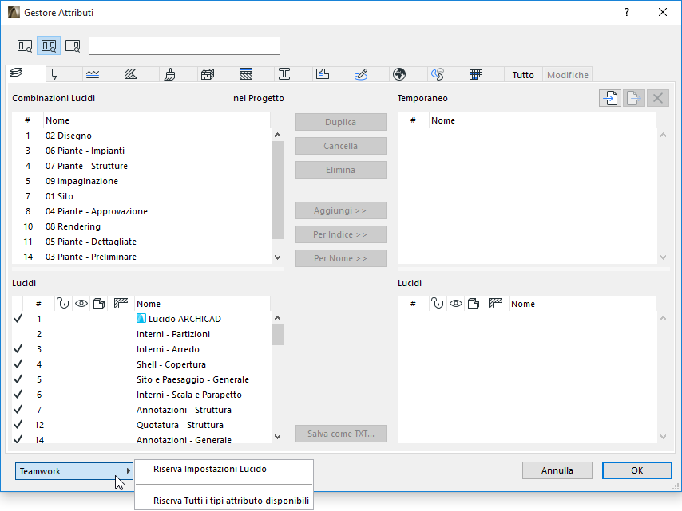
Task: Toggle checkmark for Quotatura - Struttura layer
Action: pos(18,425)
